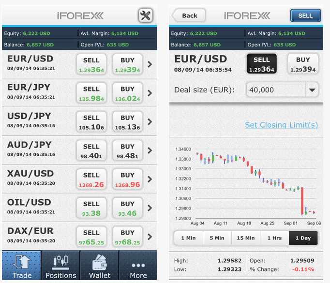Sell XAU/USD at 1268.26

[91, 179]
